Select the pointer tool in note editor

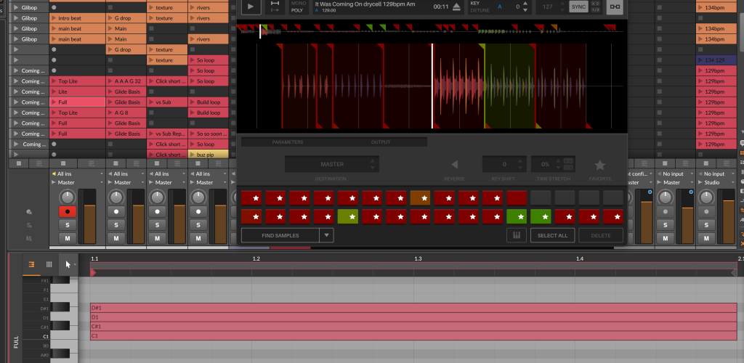[67, 265]
